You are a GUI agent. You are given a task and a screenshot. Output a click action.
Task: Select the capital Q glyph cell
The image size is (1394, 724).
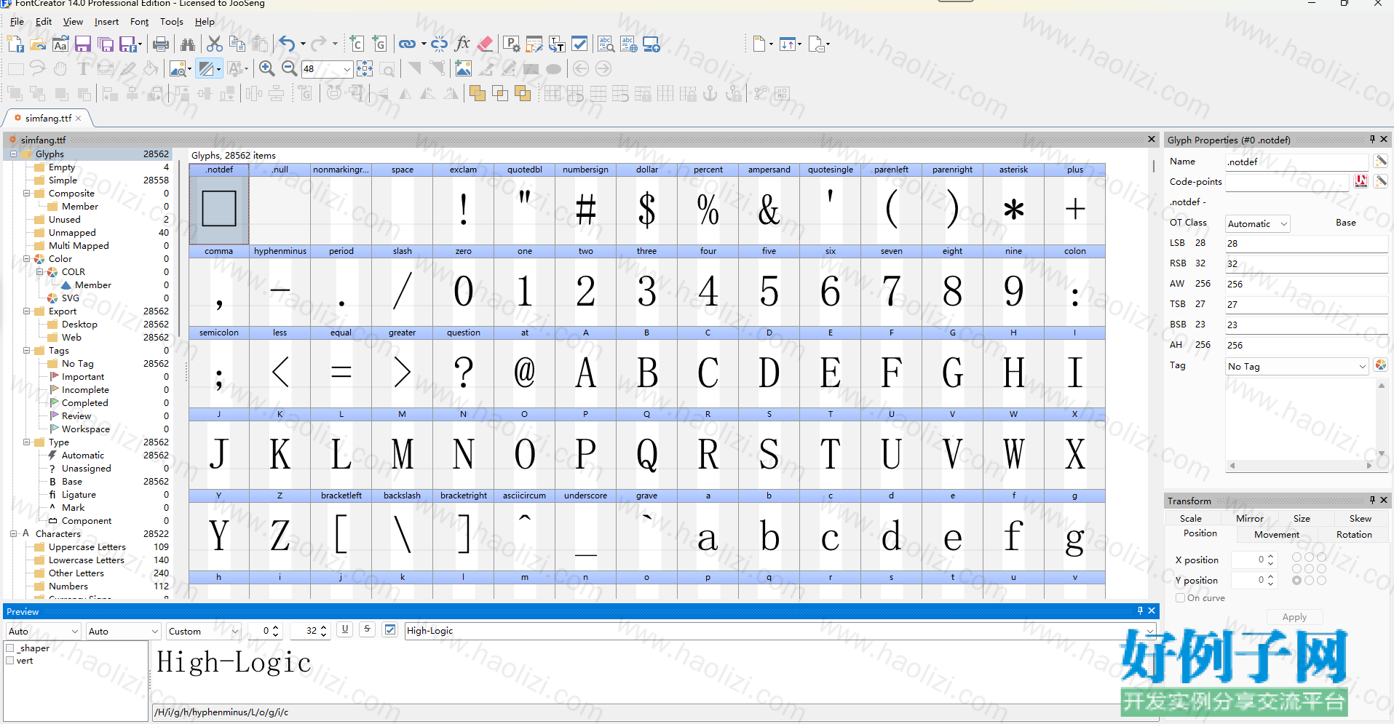(646, 448)
